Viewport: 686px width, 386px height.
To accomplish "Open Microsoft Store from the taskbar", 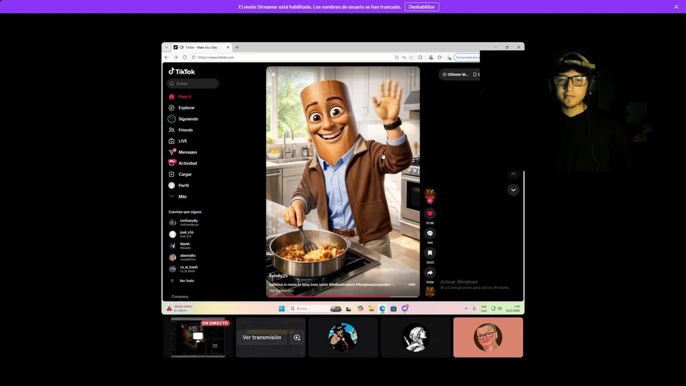I will pos(393,309).
